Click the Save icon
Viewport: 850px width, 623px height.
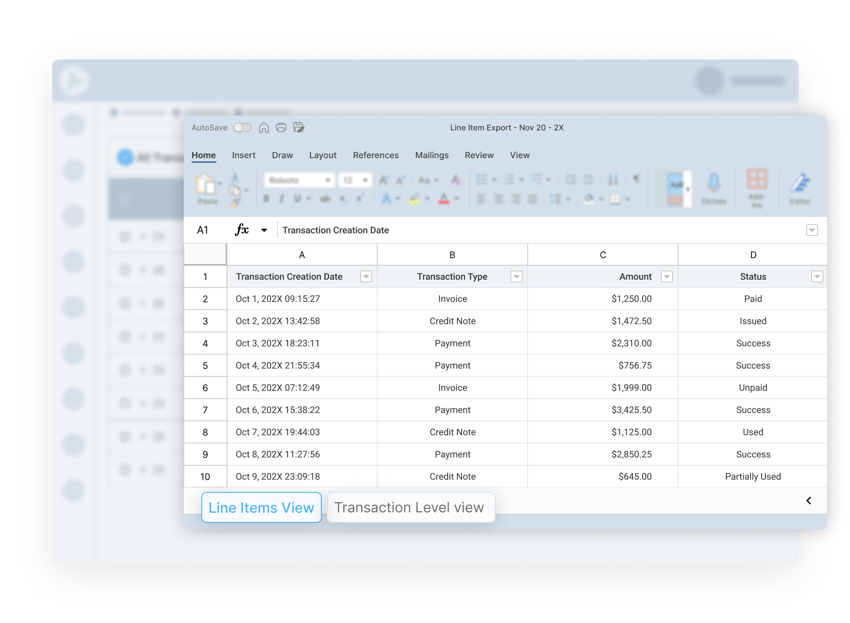(299, 127)
